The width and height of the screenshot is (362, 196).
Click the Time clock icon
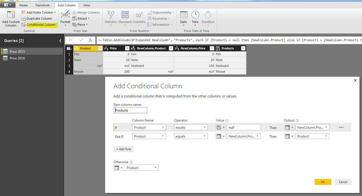[x=195, y=15]
